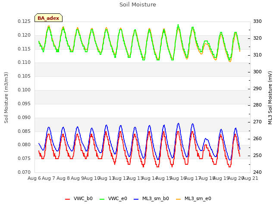Click the 270 right axis tick label
The height and width of the screenshot is (207, 276).
[x=257, y=122]
